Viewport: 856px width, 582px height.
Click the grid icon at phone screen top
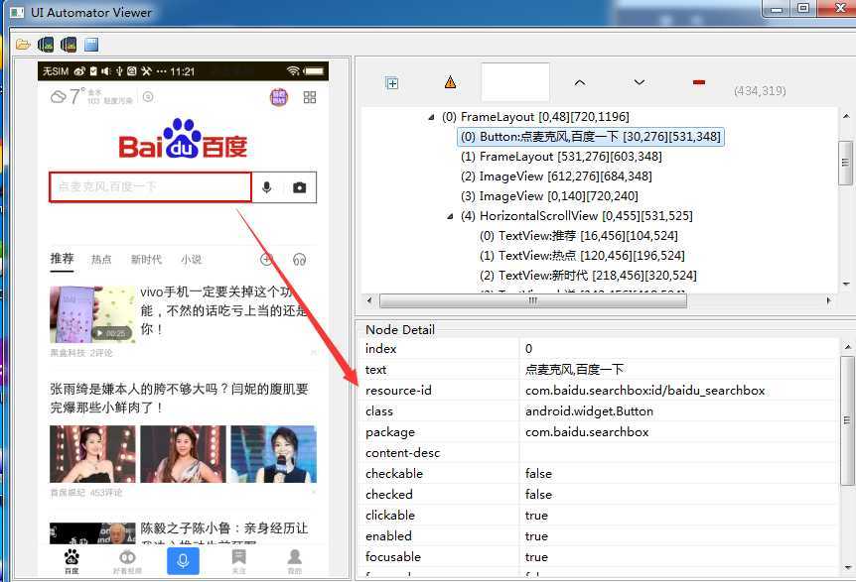point(310,97)
